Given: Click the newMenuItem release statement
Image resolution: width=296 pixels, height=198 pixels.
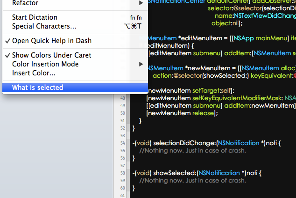Looking at the screenshot, I should click(182, 113).
